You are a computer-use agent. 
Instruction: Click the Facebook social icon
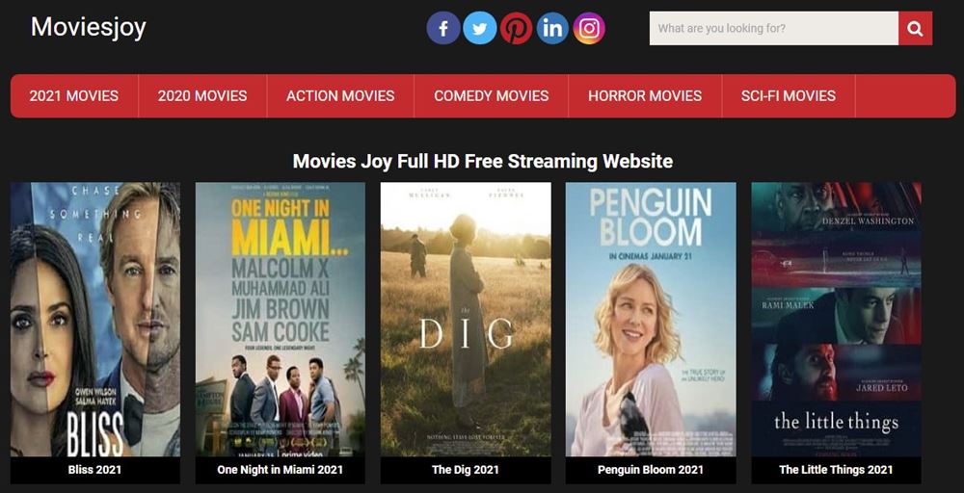click(443, 29)
